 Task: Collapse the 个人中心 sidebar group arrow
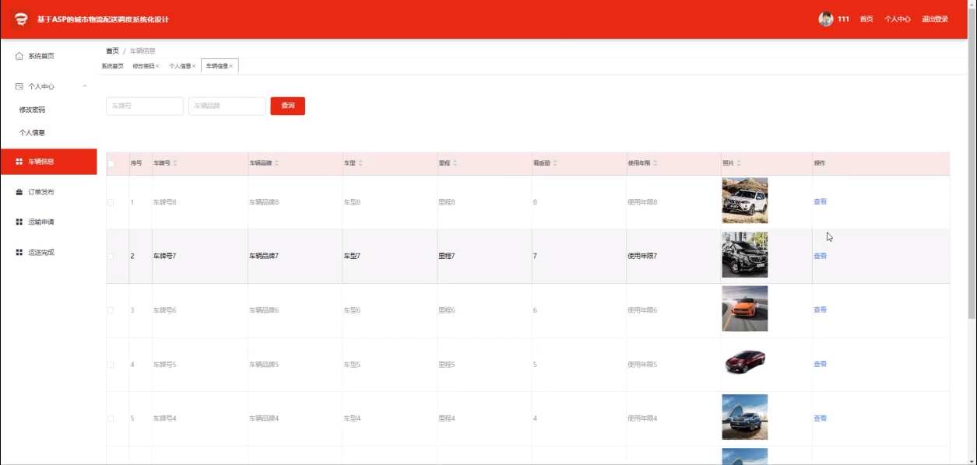(85, 86)
